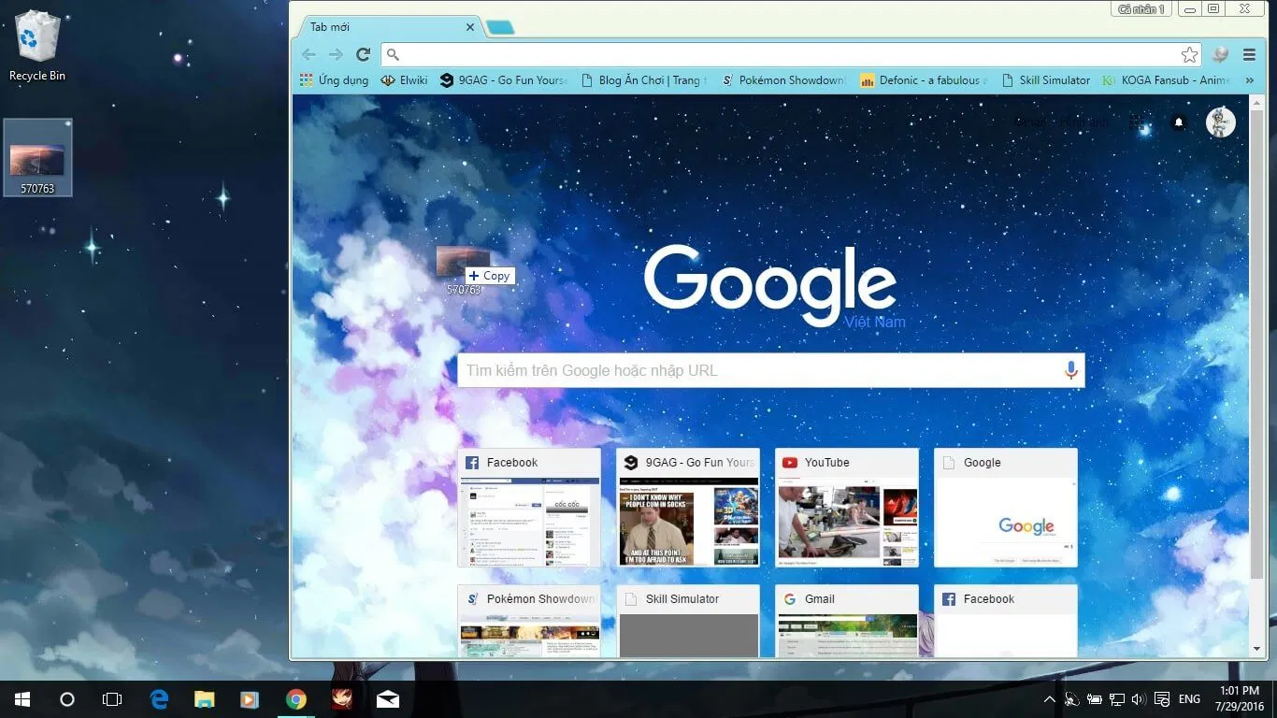The width and height of the screenshot is (1277, 718).
Task: Open the Skill Simulator bookmark
Action: [1045, 80]
